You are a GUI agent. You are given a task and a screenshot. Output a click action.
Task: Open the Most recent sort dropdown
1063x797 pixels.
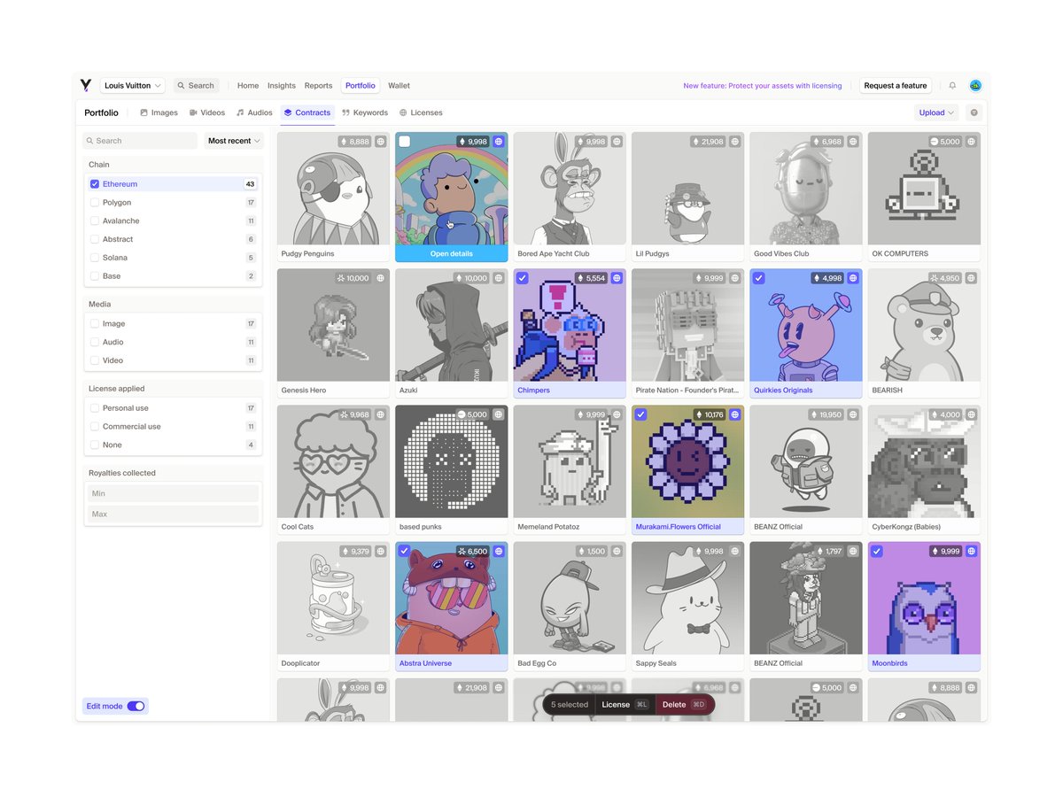[234, 141]
